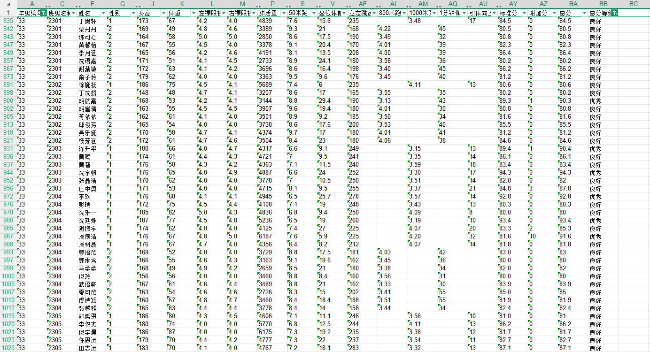This screenshot has height=352, width=650.
Task: Open active filter icon on 年级编号 header
Action: pyautogui.click(x=43, y=13)
